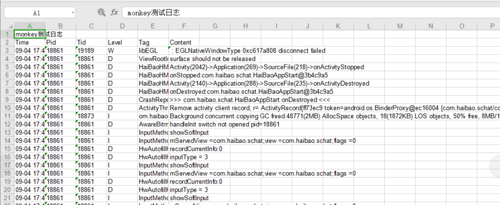Select the cell with Tid 19189
The width and height of the screenshot is (500, 205).
(x=91, y=51)
